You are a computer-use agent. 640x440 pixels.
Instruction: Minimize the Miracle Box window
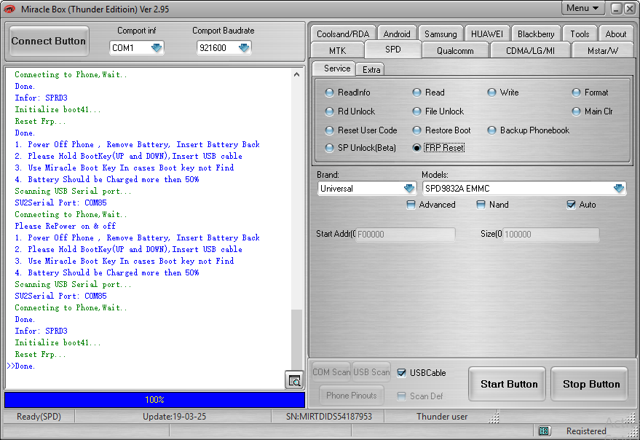[x=616, y=9]
